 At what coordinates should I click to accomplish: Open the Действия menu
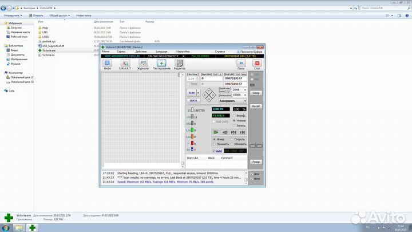click(141, 52)
